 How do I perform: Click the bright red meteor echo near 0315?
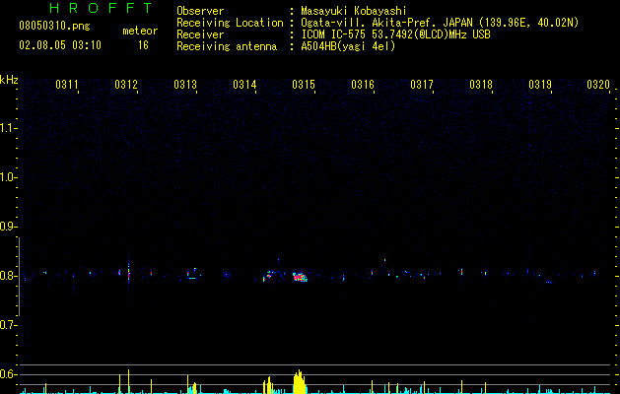coord(300,277)
